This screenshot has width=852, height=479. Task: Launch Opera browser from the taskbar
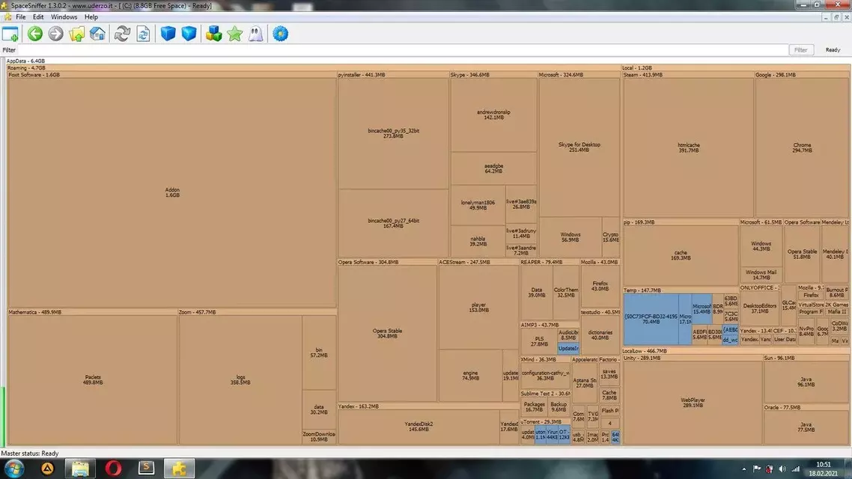113,468
